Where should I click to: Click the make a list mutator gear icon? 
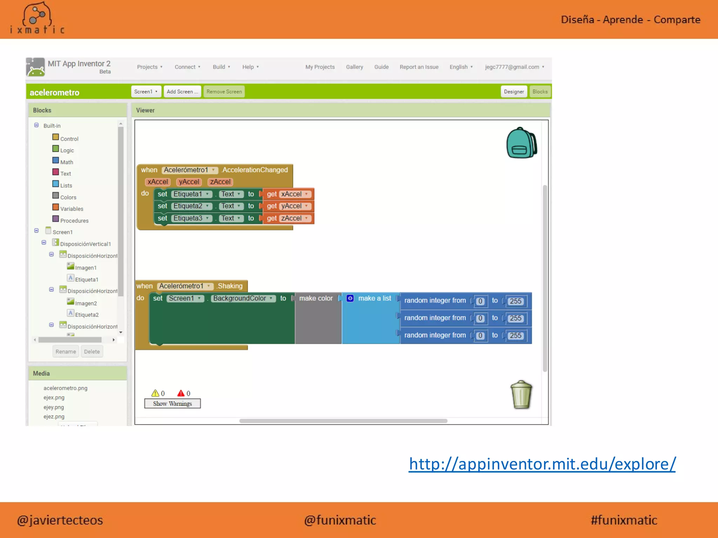tap(350, 298)
